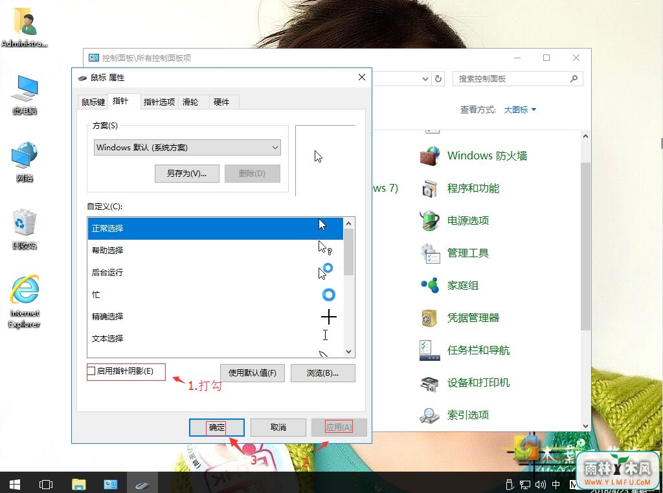Select 后台运行 in the pointer list
663x493 pixels.
coord(215,273)
